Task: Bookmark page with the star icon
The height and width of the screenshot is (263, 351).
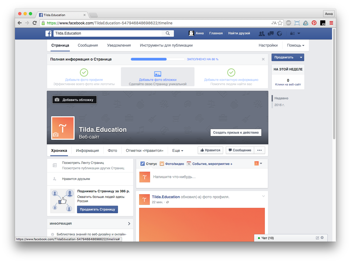Action: (x=280, y=23)
